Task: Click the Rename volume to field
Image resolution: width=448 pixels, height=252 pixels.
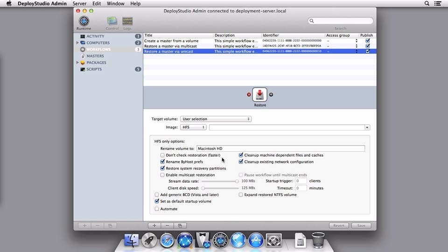Action: point(280,148)
